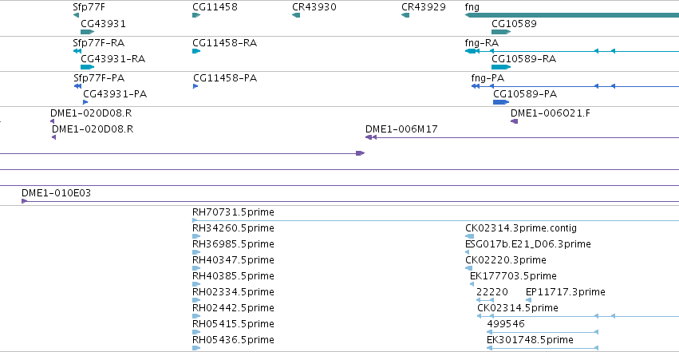Click the DME1-010E03 feature label
The width and height of the screenshot is (679, 352).
[57, 193]
